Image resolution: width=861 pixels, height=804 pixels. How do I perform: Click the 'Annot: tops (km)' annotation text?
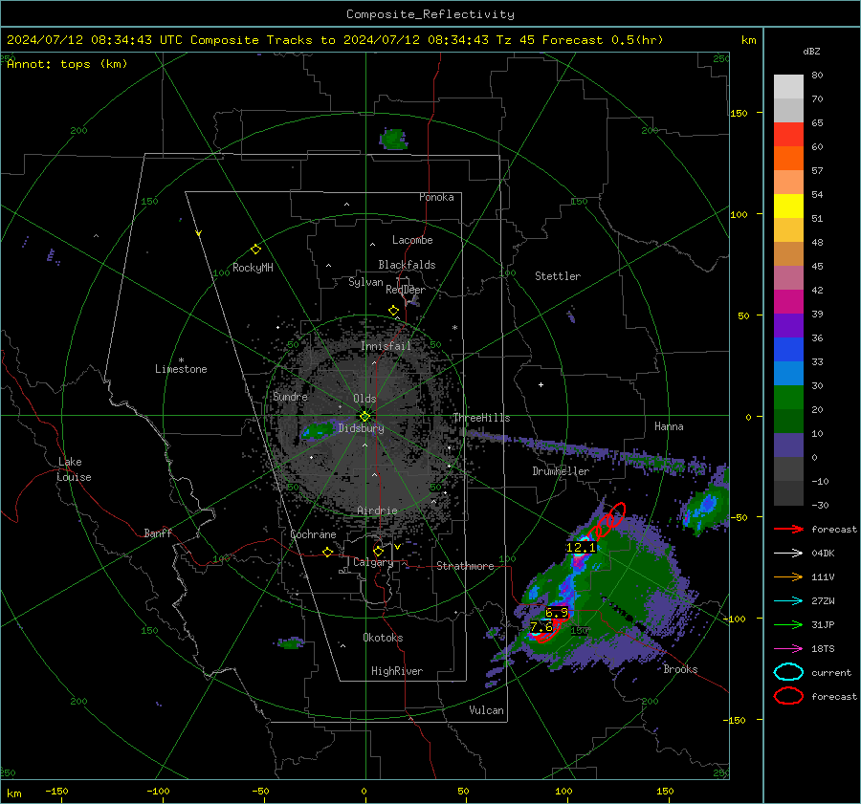click(x=67, y=64)
